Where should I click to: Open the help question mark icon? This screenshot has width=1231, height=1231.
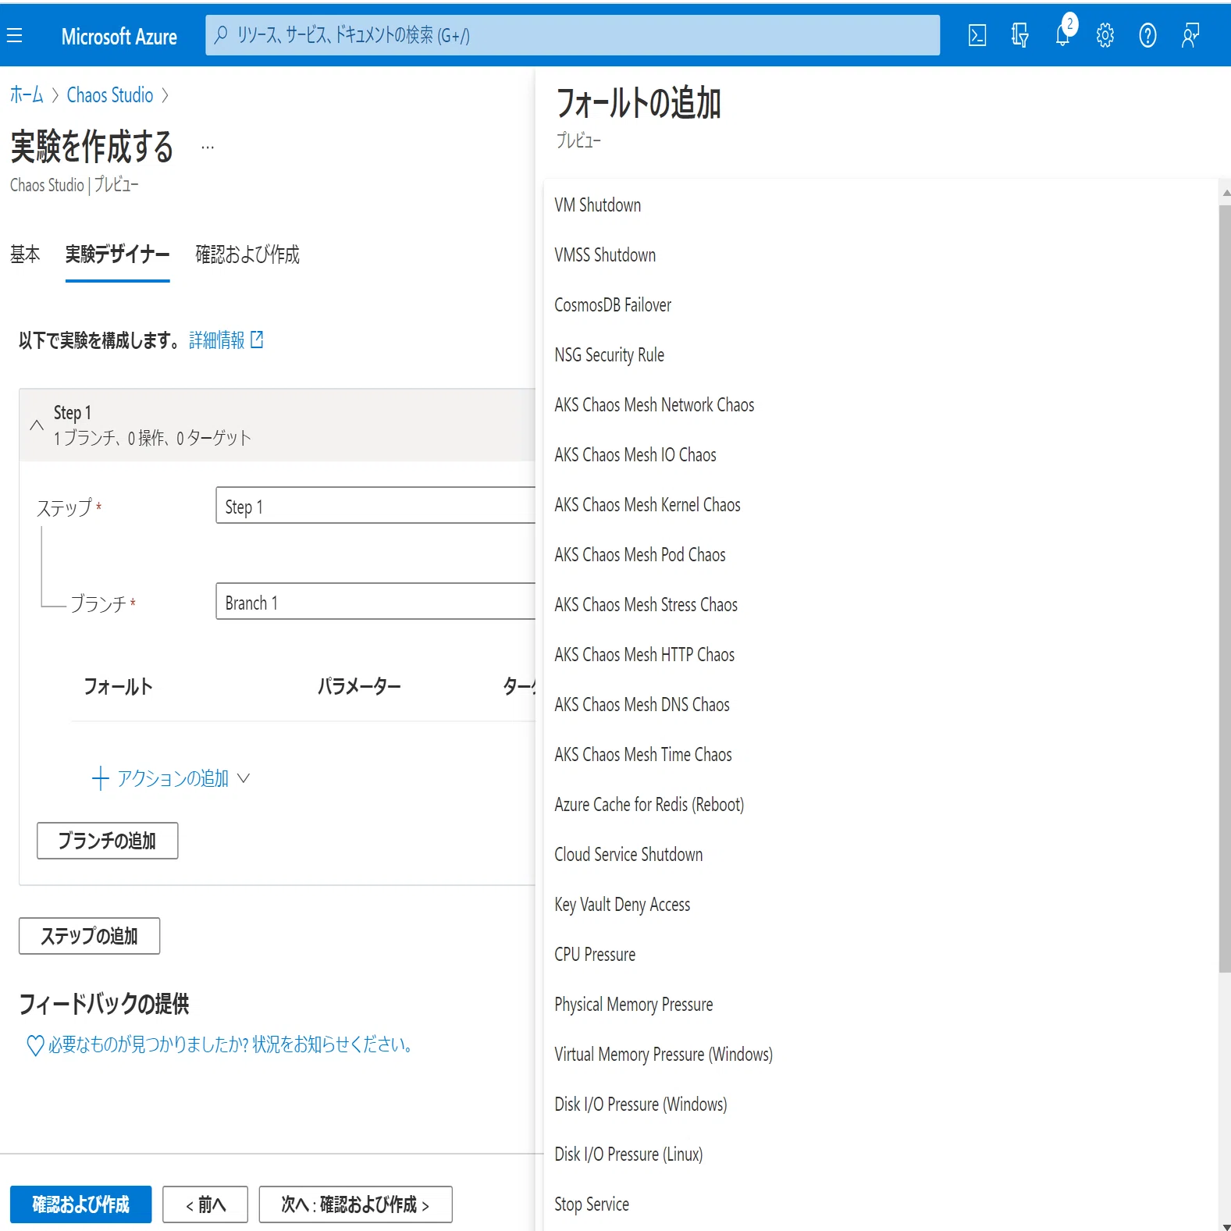coord(1147,35)
